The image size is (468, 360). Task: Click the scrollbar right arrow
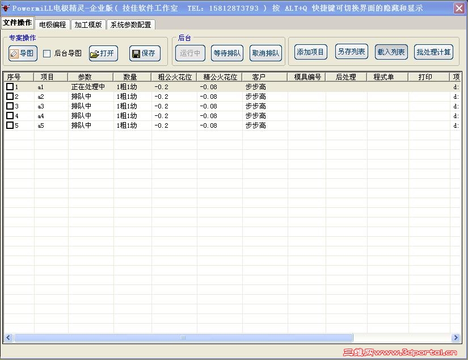456,338
